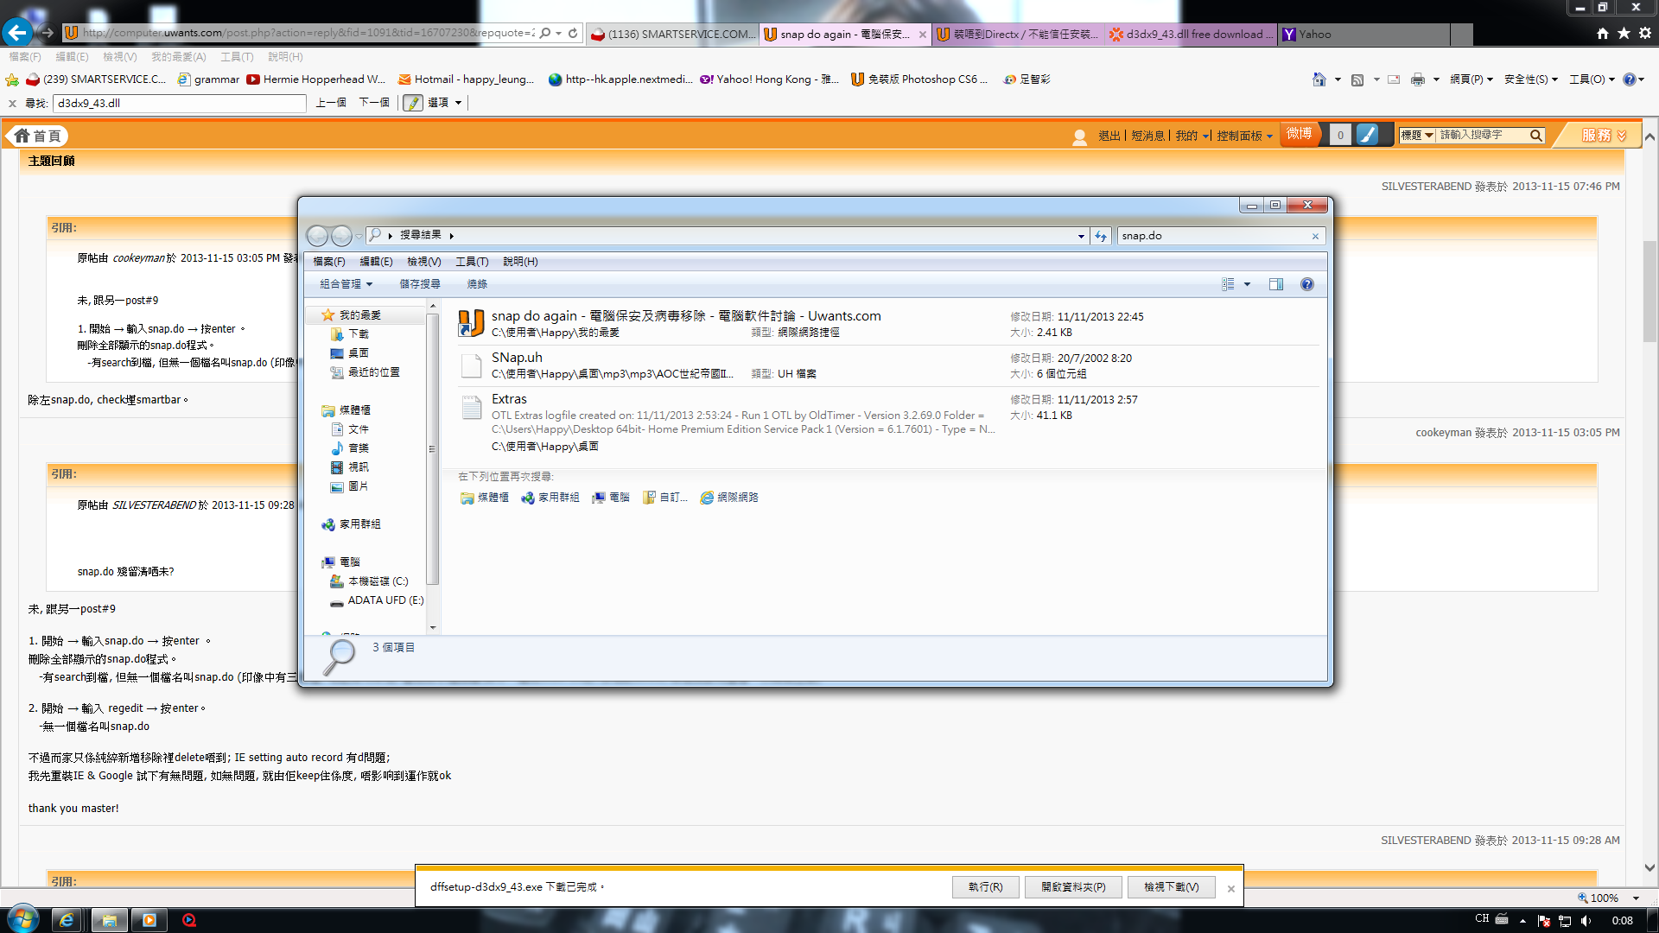This screenshot has height=933, width=1659.
Task: Select ADATA UFD (E:) drive
Action: (385, 600)
